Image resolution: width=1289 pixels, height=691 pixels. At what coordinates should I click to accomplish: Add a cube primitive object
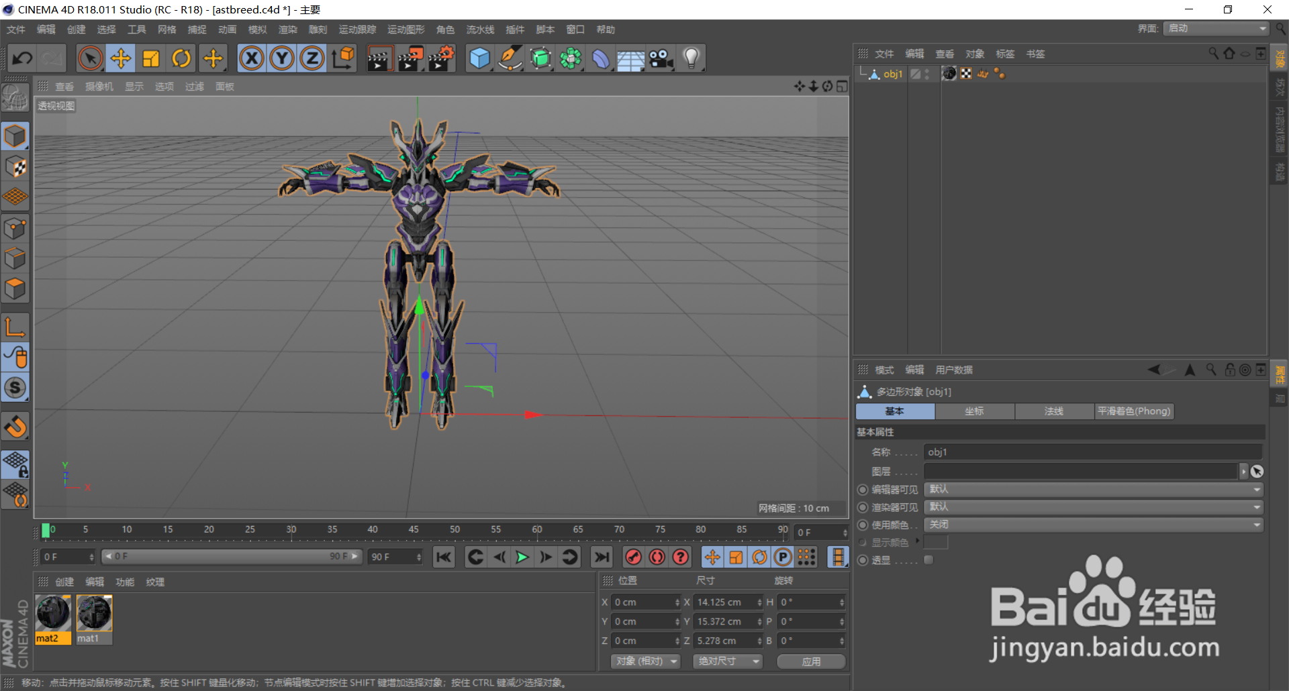(479, 58)
